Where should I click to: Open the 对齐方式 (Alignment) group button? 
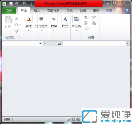pyautogui.click(x=41, y=23)
